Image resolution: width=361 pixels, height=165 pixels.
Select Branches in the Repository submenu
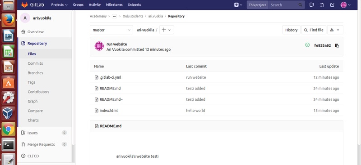(36, 73)
